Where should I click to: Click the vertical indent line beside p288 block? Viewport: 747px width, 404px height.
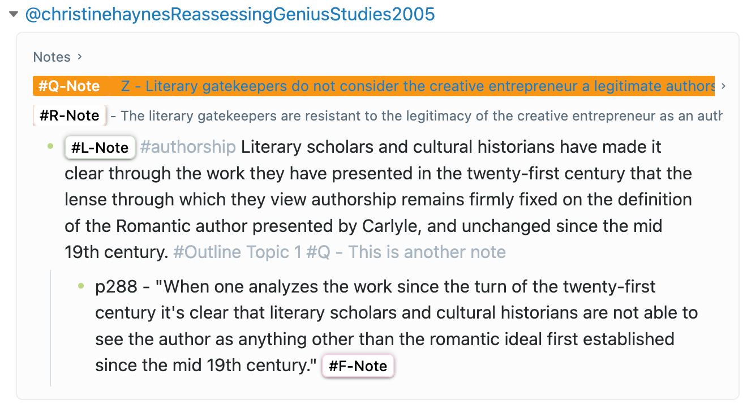click(50, 328)
